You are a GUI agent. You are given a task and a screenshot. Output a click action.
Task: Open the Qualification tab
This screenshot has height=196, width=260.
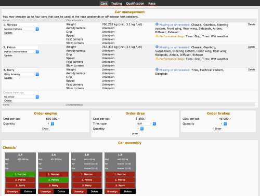pyautogui.click(x=135, y=4)
